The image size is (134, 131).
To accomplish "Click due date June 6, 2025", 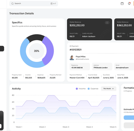I will coord(108,78).
